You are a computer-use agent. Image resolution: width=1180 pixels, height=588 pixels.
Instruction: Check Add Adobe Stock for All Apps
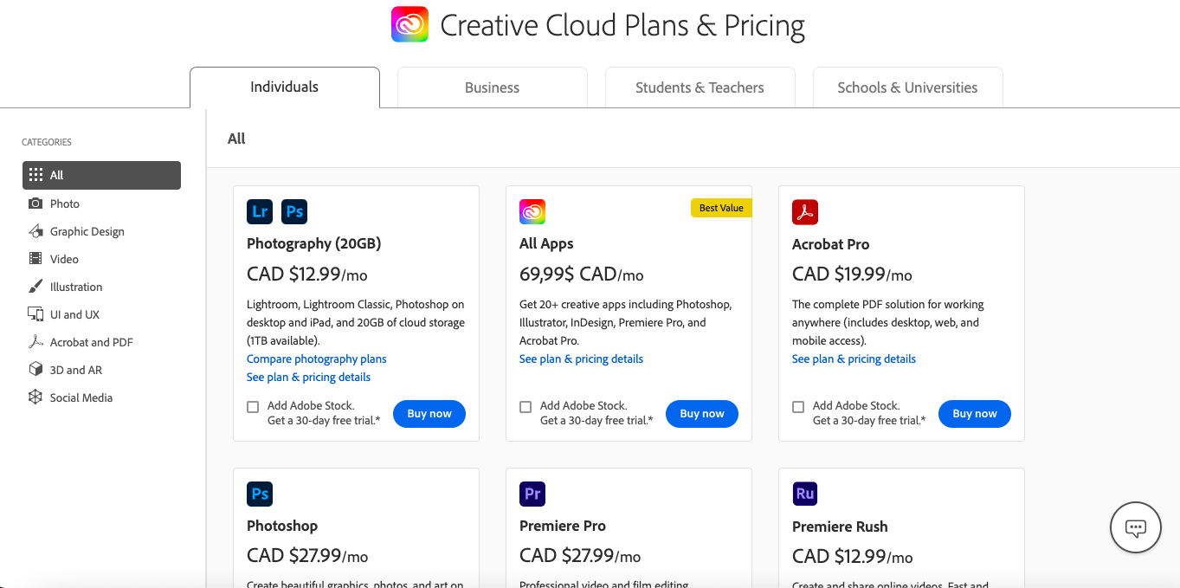(526, 407)
